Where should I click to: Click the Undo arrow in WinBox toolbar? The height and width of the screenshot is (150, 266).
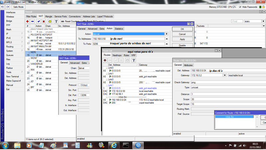tap(3, 7)
